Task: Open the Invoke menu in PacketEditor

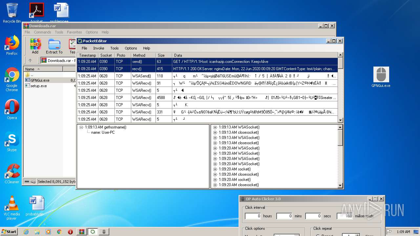Action: click(99, 48)
